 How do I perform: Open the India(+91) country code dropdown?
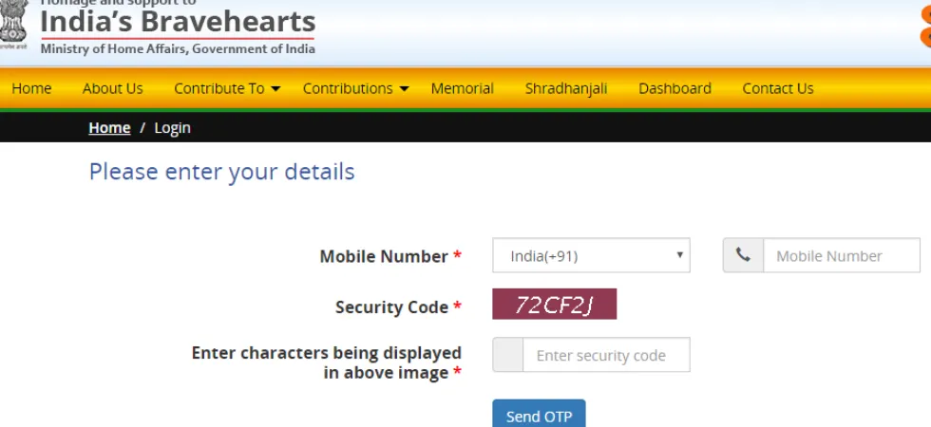click(591, 255)
